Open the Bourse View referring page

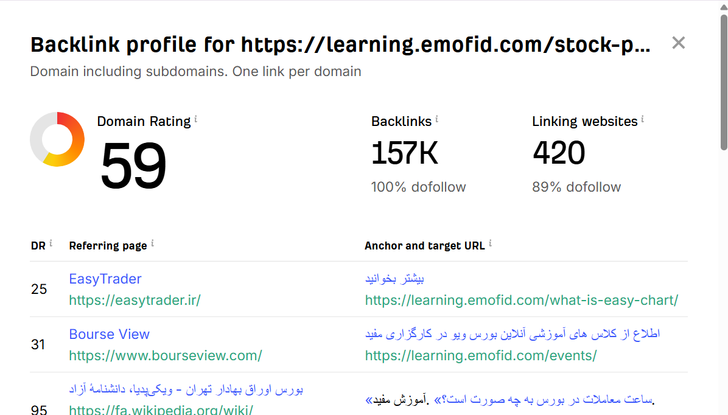click(x=109, y=334)
